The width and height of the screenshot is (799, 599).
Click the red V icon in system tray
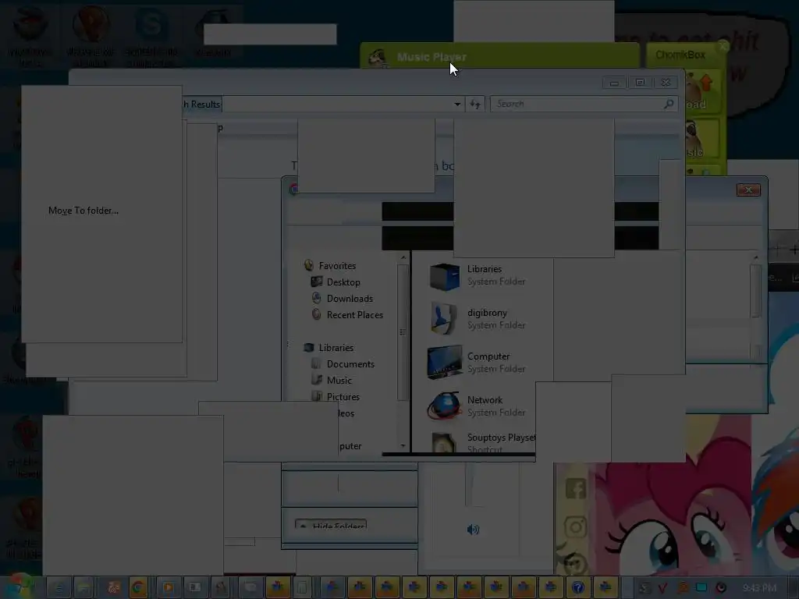(663, 588)
